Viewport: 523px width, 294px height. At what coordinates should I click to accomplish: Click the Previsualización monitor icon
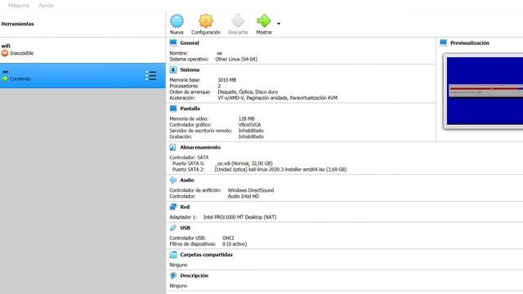pos(443,42)
